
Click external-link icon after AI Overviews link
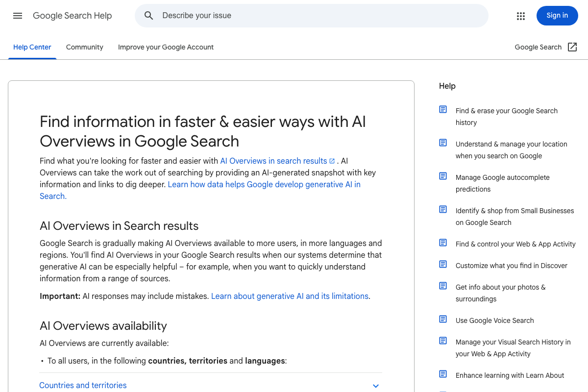pos(332,161)
